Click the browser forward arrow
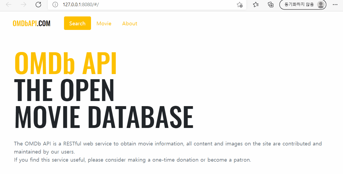Viewport: 343px width, 174px height. (x=23, y=5)
